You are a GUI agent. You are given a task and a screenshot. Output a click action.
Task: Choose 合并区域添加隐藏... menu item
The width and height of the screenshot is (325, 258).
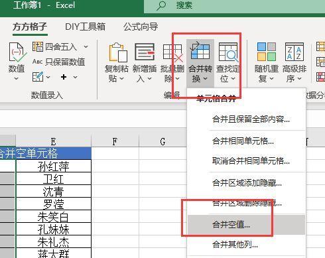tap(247, 183)
